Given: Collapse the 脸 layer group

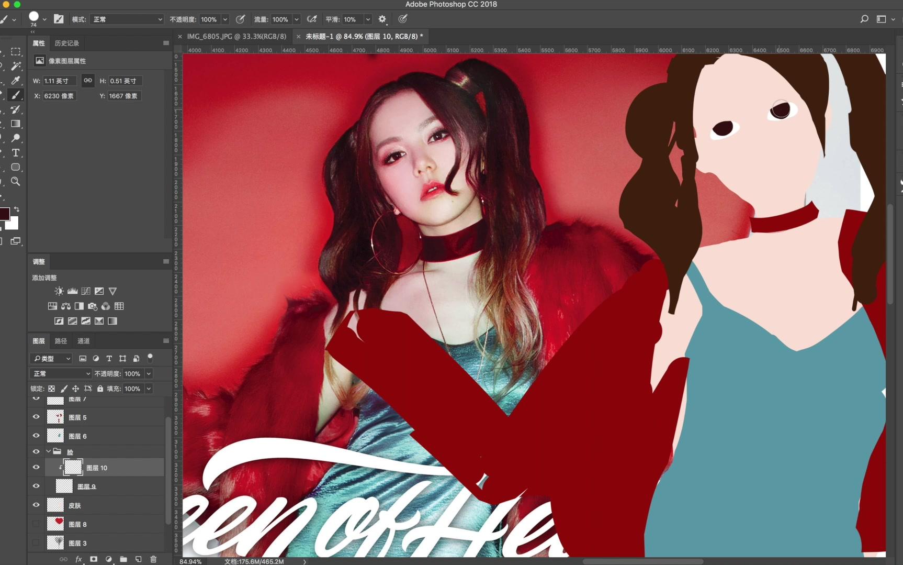Looking at the screenshot, I should 49,451.
